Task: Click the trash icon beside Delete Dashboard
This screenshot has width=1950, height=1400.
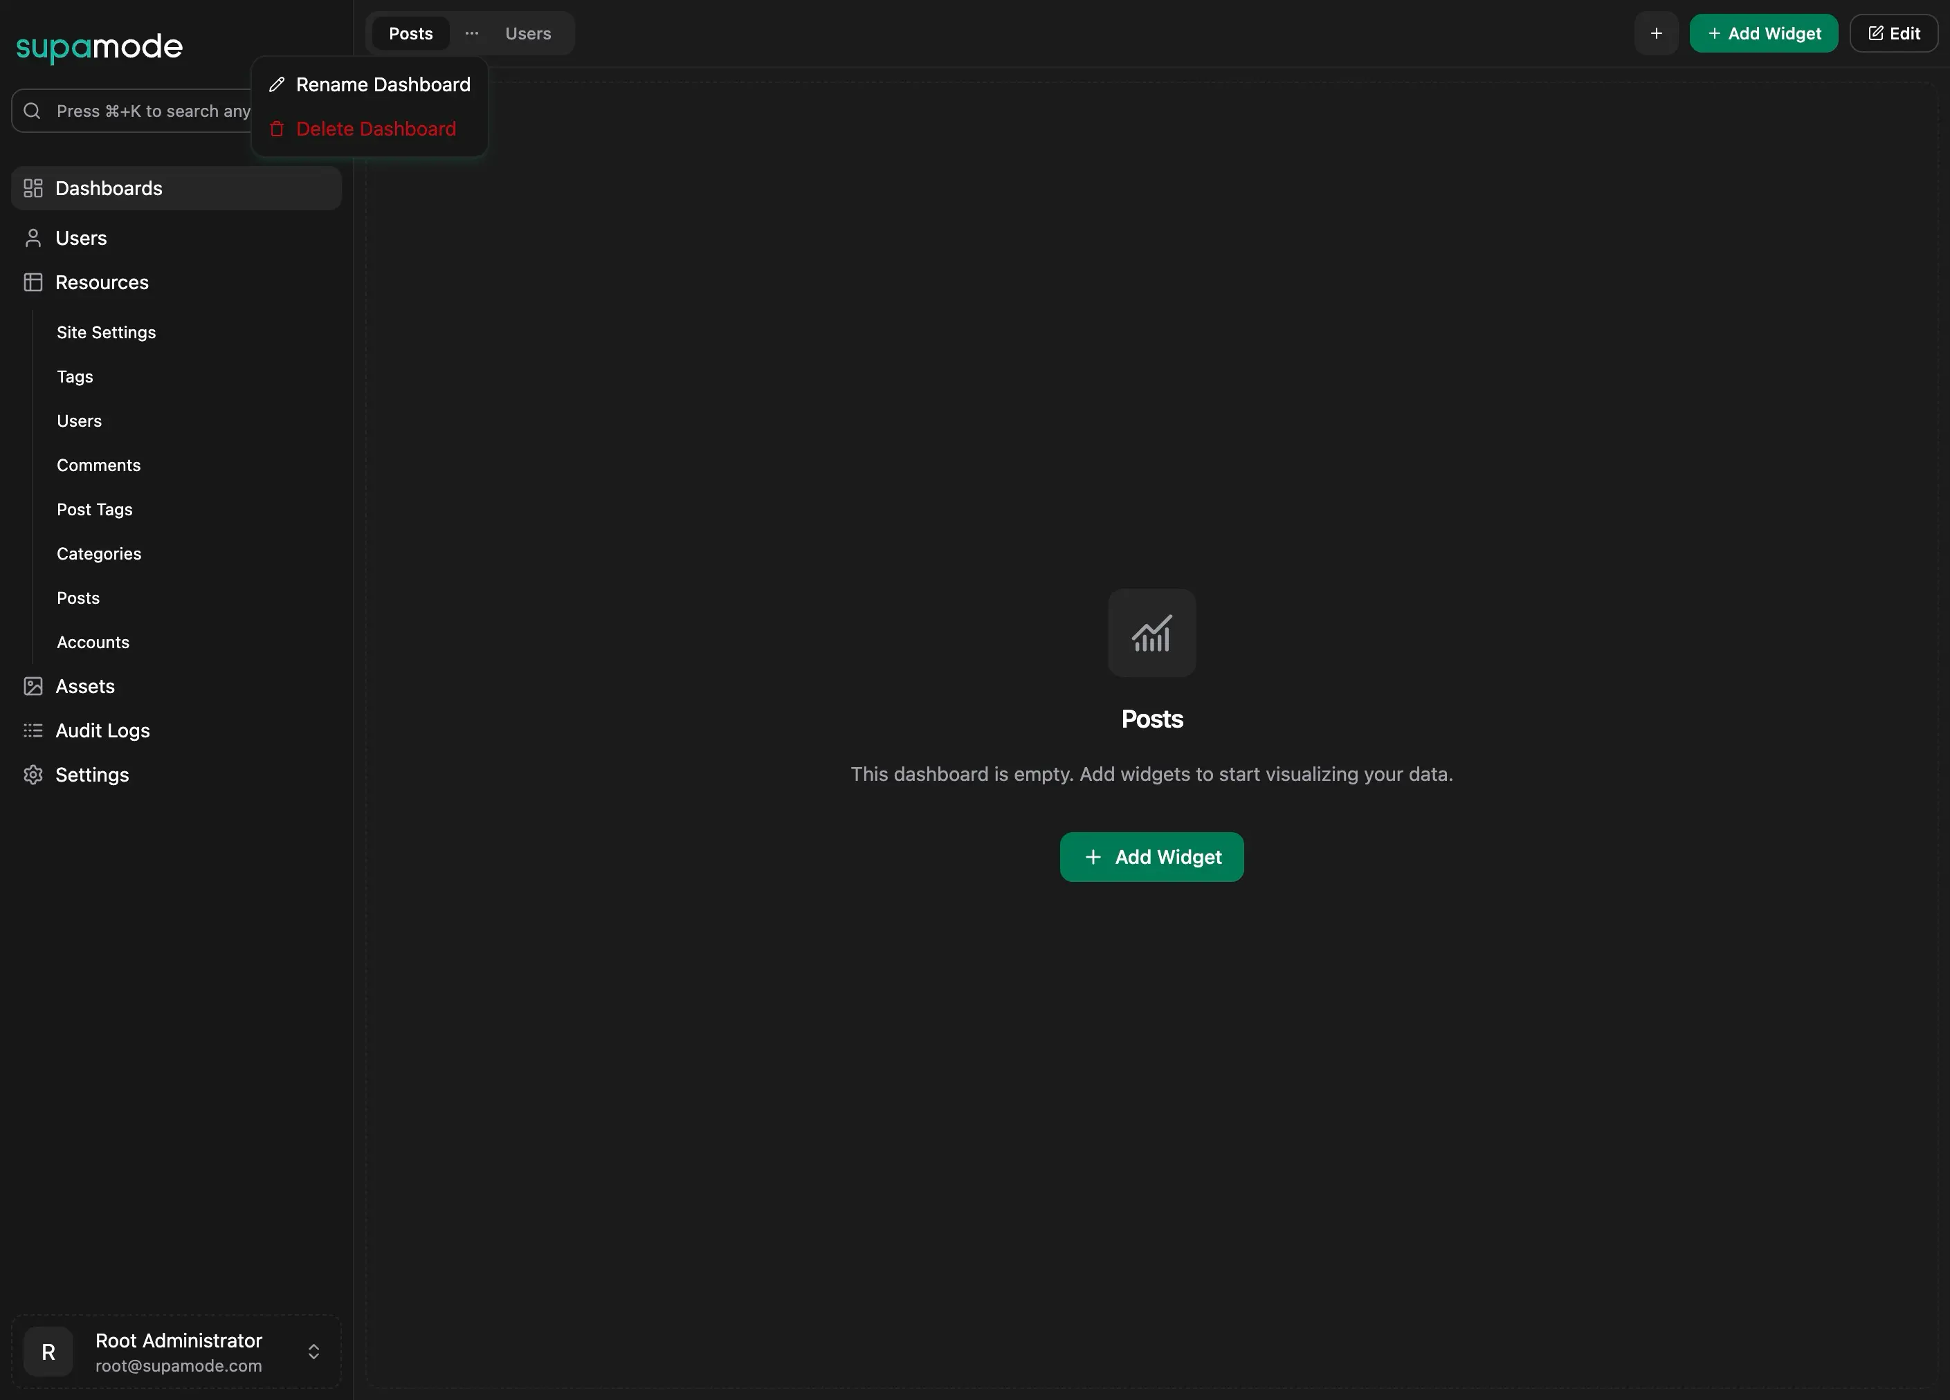Action: tap(277, 129)
